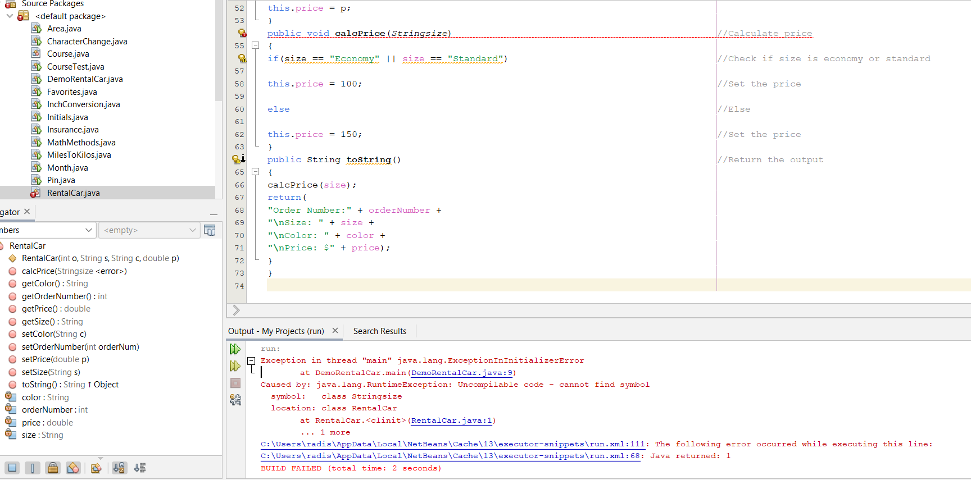Minimize the Navigator panel using its dash button
Viewport: 971px width, 480px height.
(214, 214)
